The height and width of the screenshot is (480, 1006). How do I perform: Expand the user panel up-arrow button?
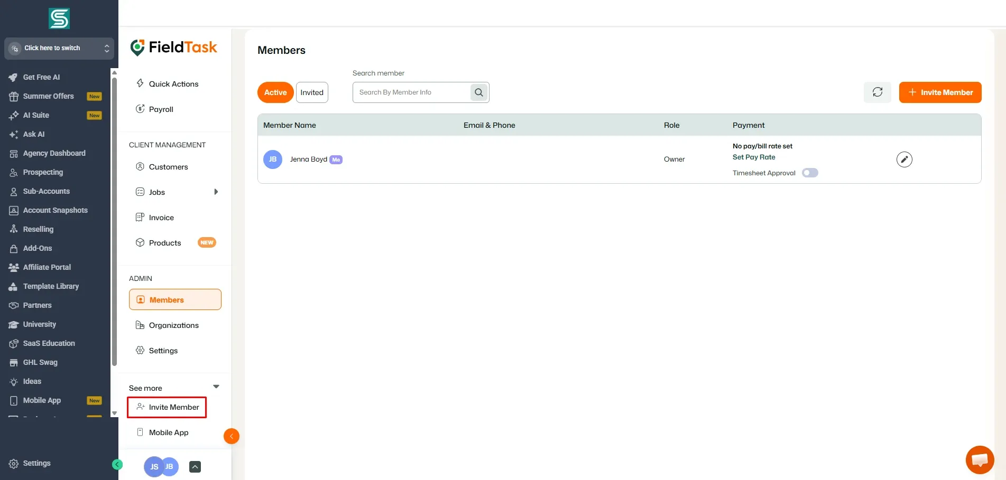pyautogui.click(x=195, y=467)
